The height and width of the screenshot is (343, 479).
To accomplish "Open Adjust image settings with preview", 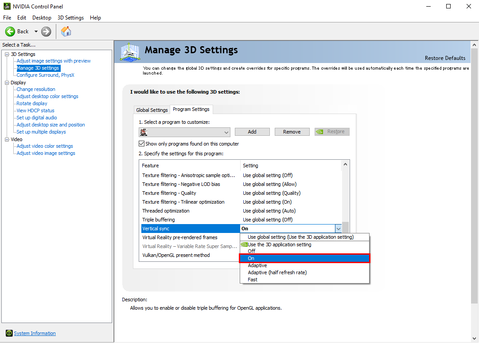I will [54, 61].
